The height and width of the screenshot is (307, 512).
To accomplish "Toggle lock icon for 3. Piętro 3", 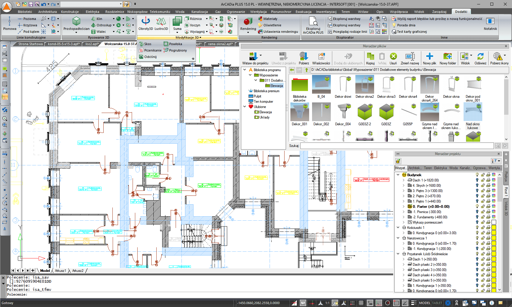I will click(483, 191).
